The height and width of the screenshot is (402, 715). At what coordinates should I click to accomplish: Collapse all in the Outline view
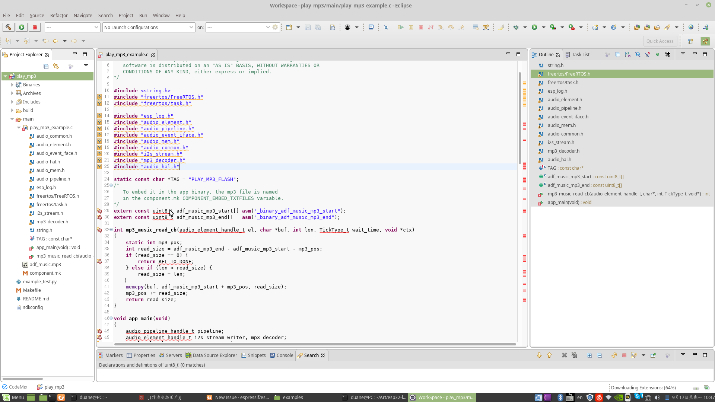click(617, 54)
